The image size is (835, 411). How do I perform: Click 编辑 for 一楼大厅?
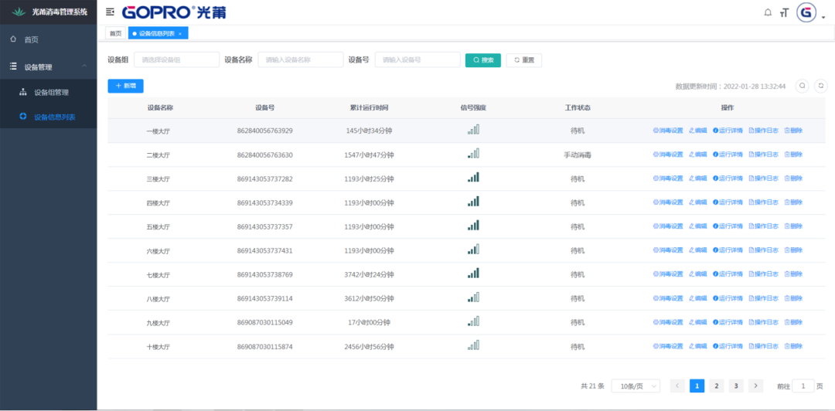point(697,130)
